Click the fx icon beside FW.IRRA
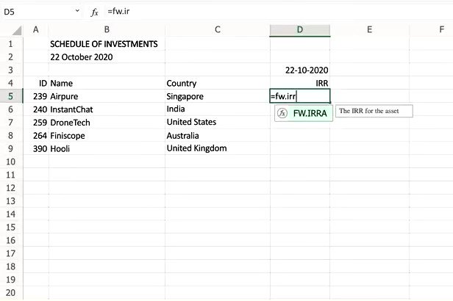 [x=282, y=113]
